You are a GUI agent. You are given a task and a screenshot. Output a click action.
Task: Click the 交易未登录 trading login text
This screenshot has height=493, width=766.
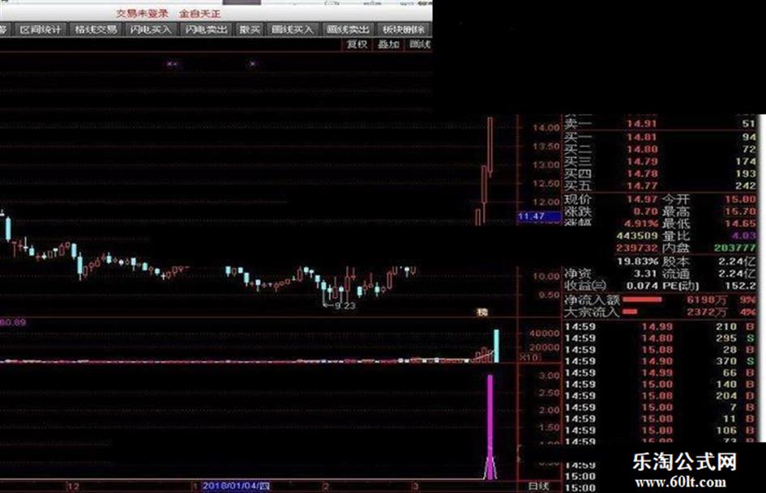pyautogui.click(x=142, y=13)
